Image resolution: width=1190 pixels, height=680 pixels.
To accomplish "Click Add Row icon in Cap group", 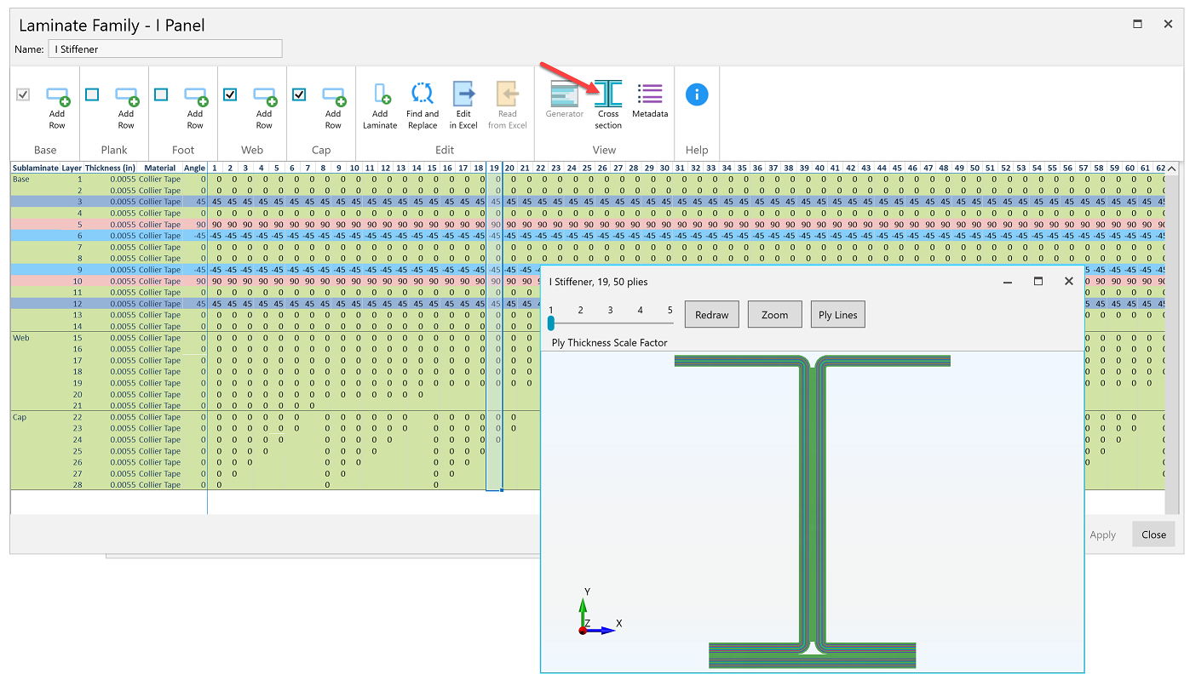I will tap(333, 96).
